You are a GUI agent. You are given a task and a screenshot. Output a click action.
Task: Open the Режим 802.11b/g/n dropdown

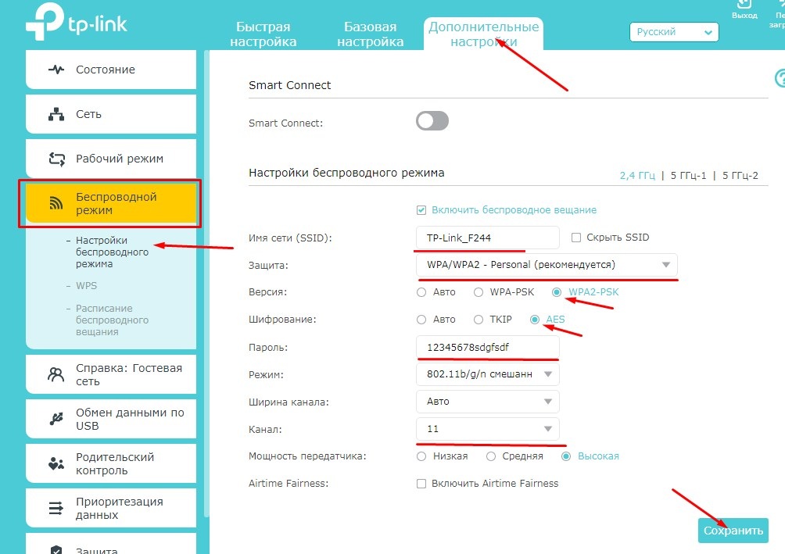tap(488, 374)
